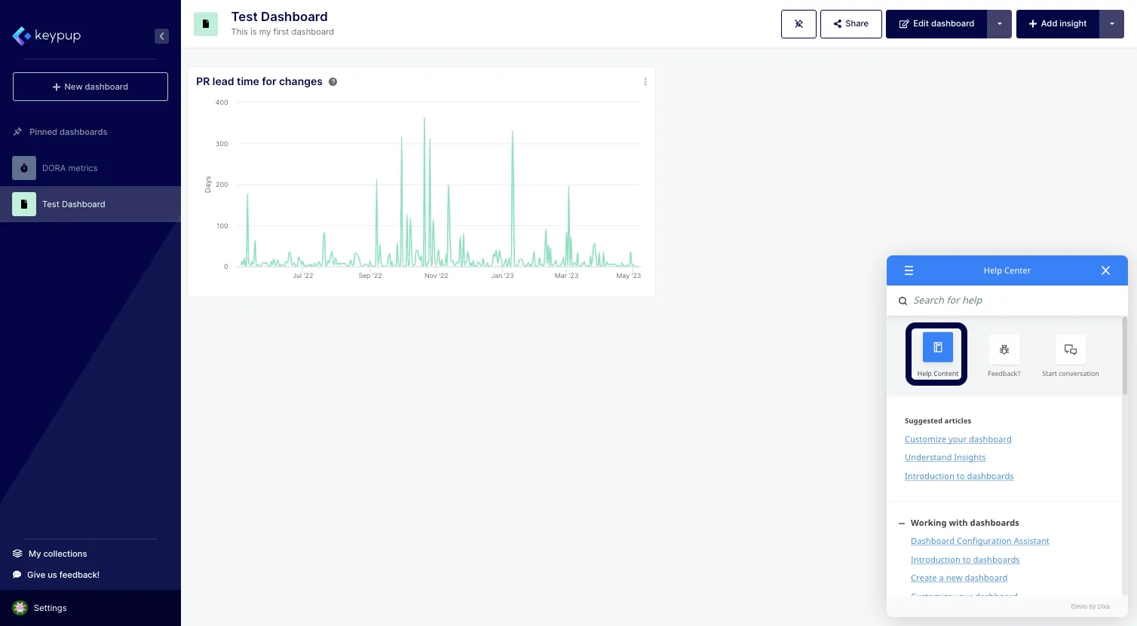Click the Give us feedback speech bubble icon

point(17,575)
